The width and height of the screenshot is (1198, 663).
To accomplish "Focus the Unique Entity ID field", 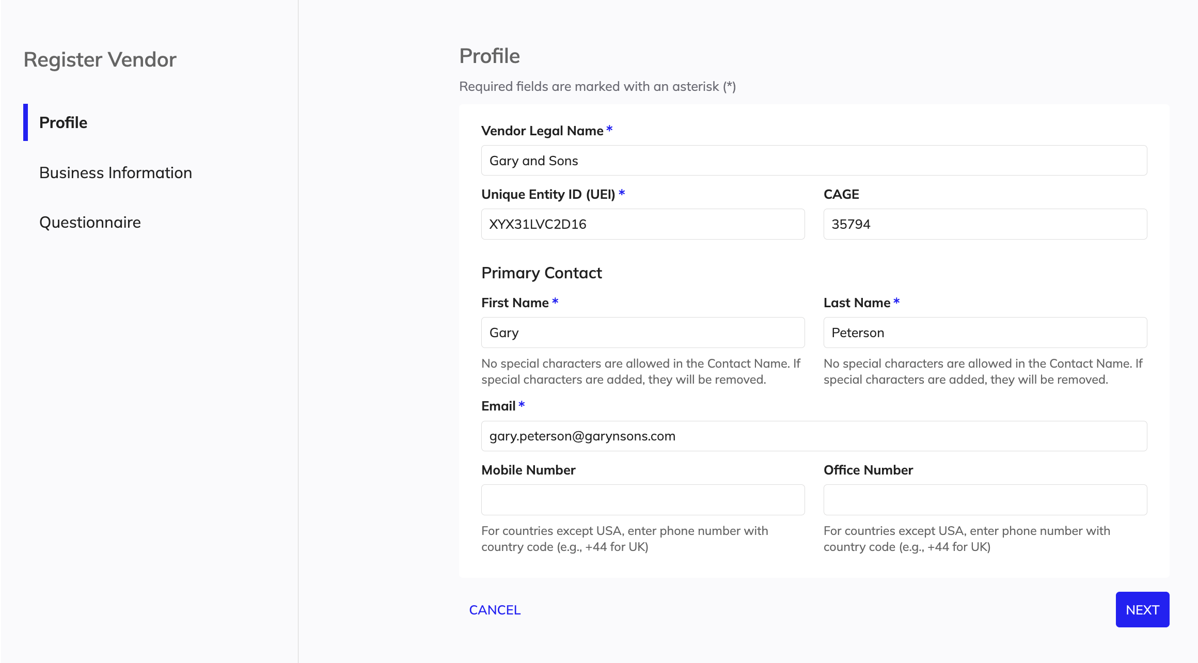I will pos(643,224).
